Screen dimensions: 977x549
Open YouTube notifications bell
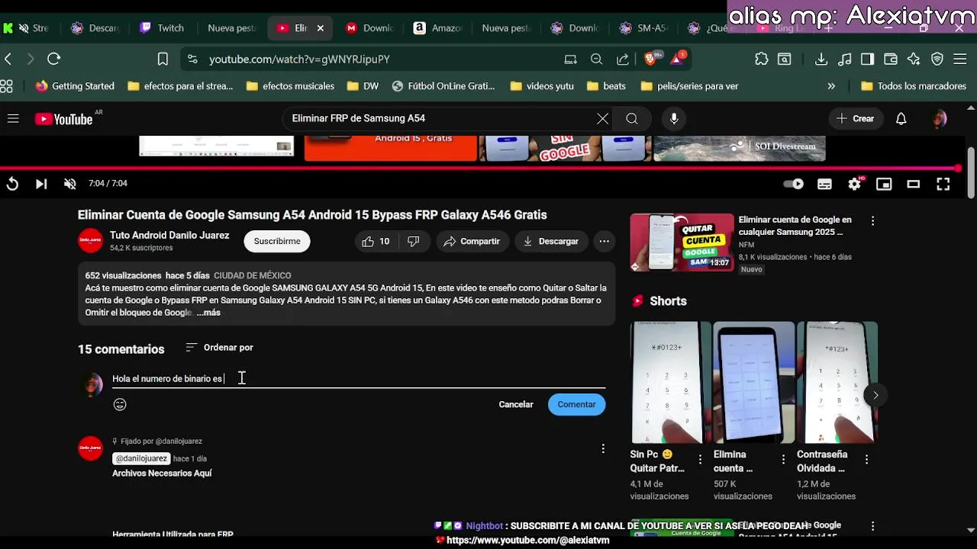pos(901,118)
